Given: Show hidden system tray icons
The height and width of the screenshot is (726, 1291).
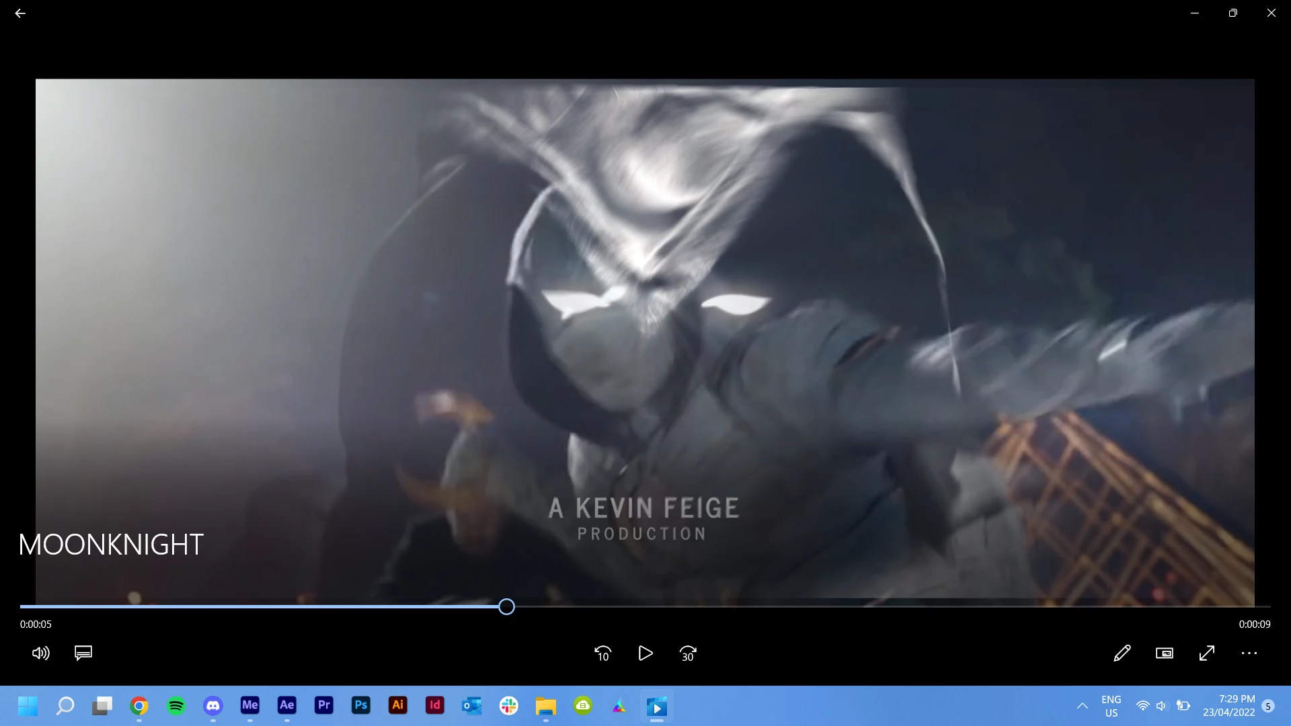Looking at the screenshot, I should pos(1082,706).
